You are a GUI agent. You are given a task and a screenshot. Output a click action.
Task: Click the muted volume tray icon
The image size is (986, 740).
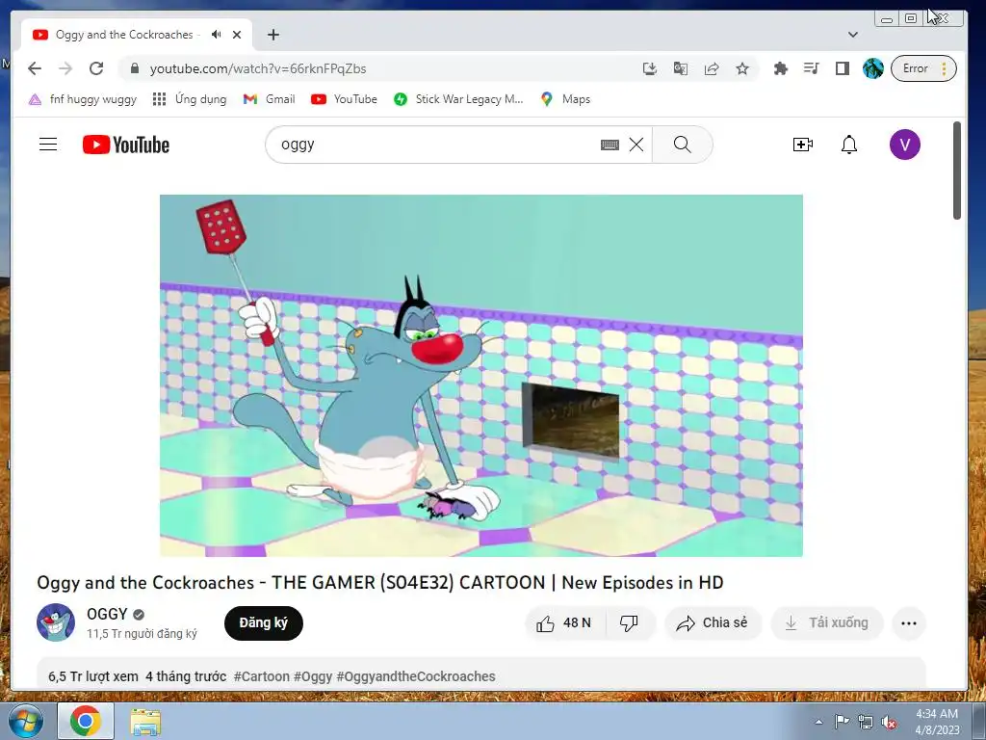889,722
